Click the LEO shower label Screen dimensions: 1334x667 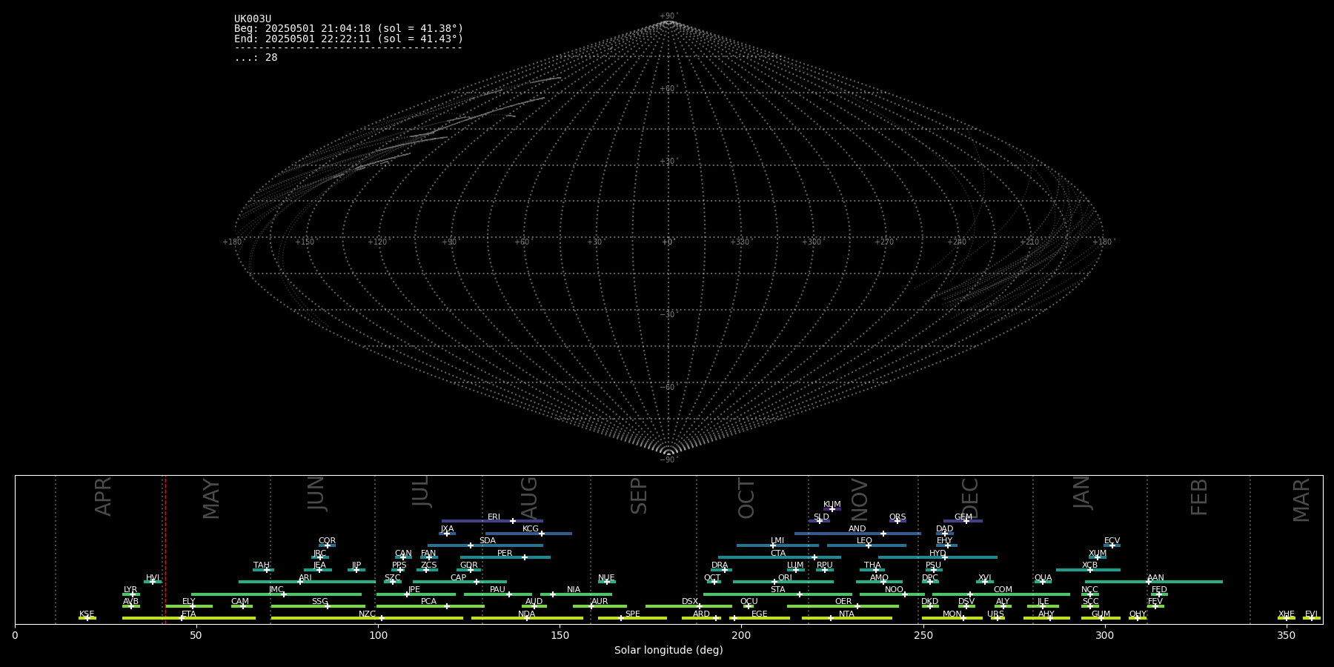tap(864, 541)
